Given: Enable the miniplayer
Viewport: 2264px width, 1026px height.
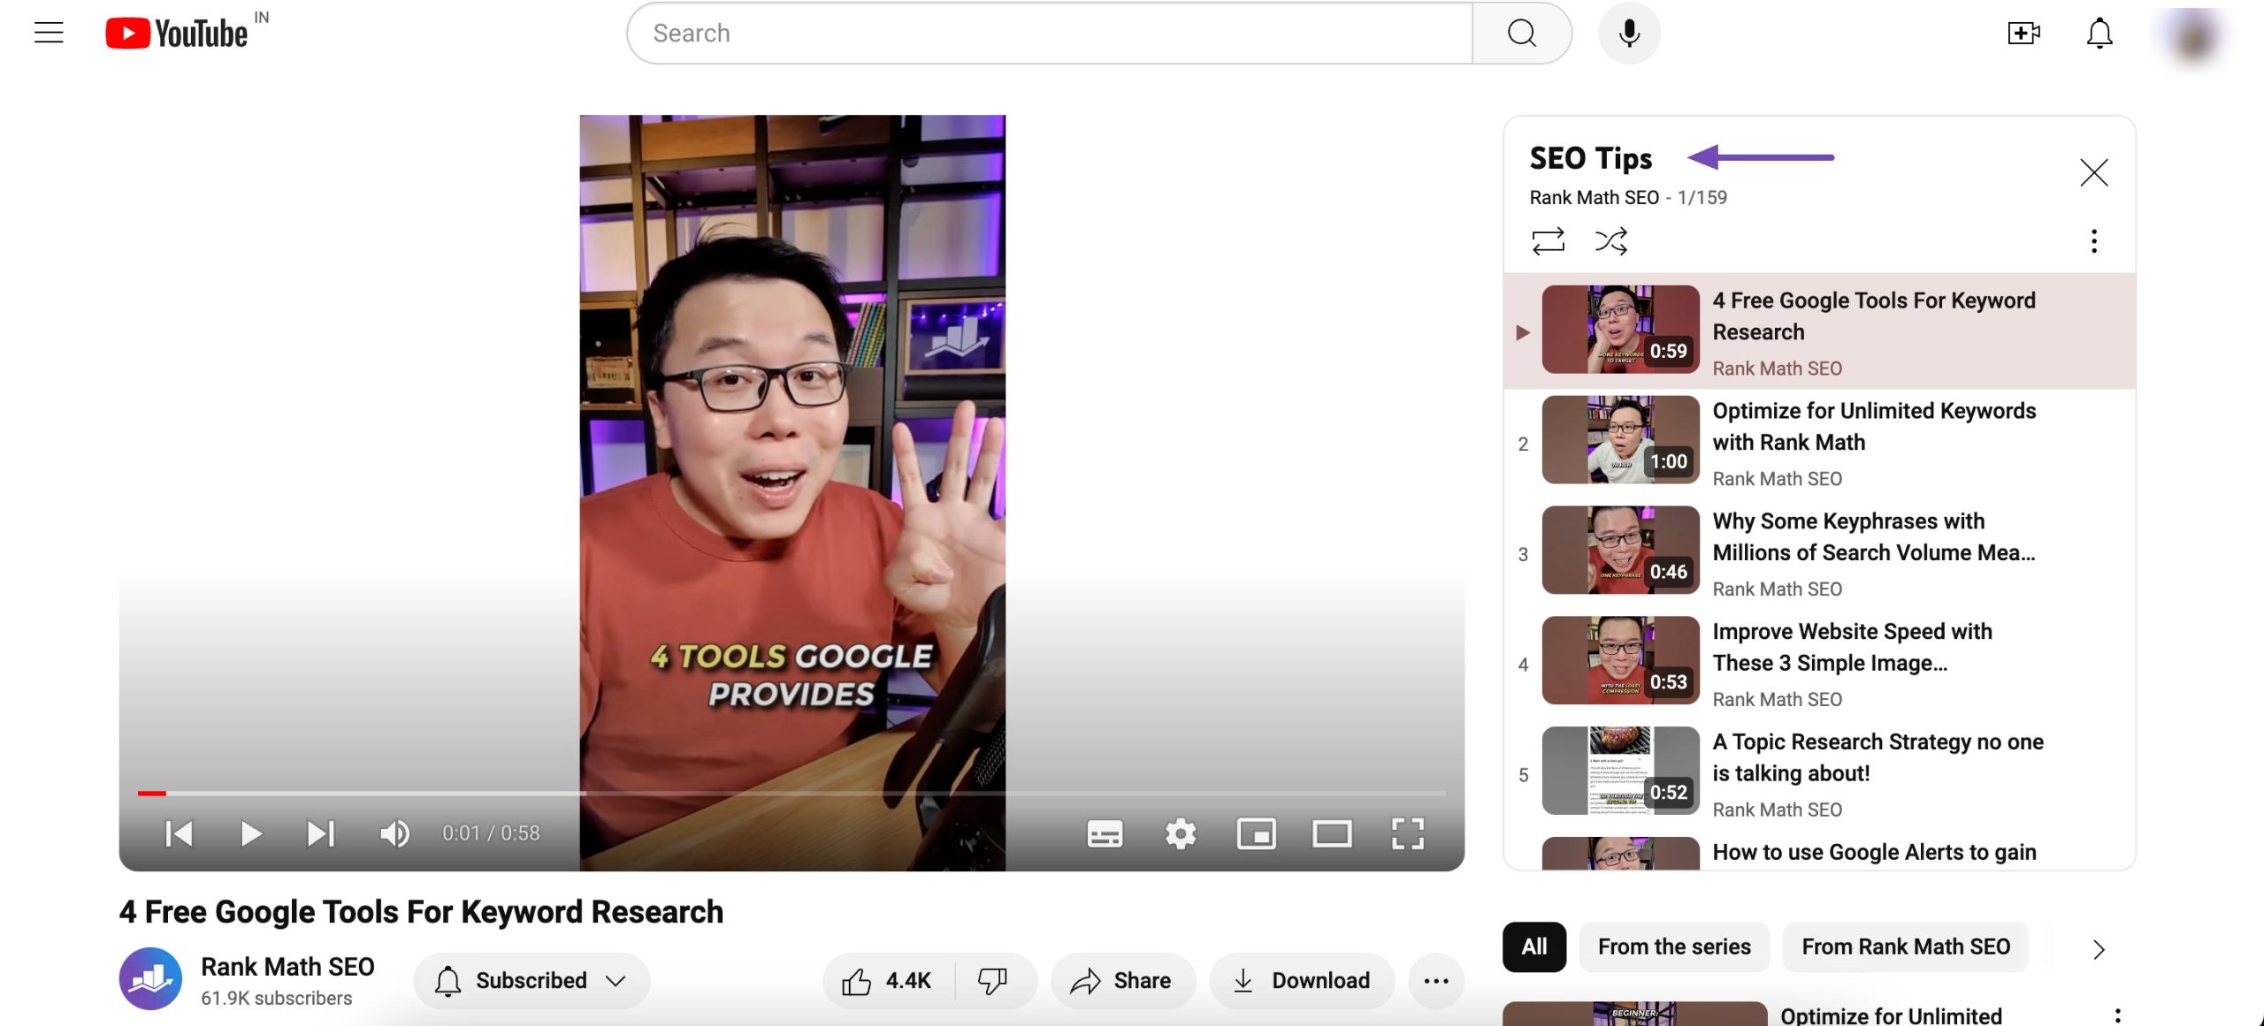Looking at the screenshot, I should pyautogui.click(x=1256, y=833).
